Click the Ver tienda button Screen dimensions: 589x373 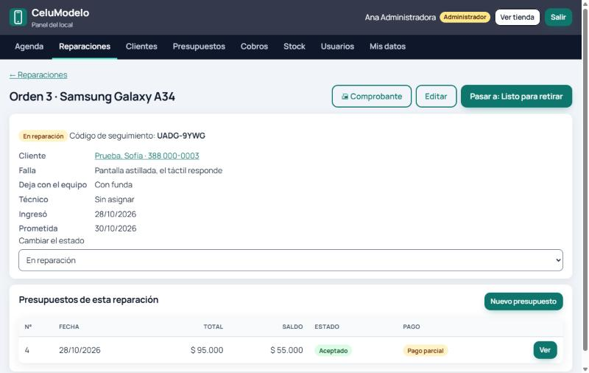(x=518, y=17)
